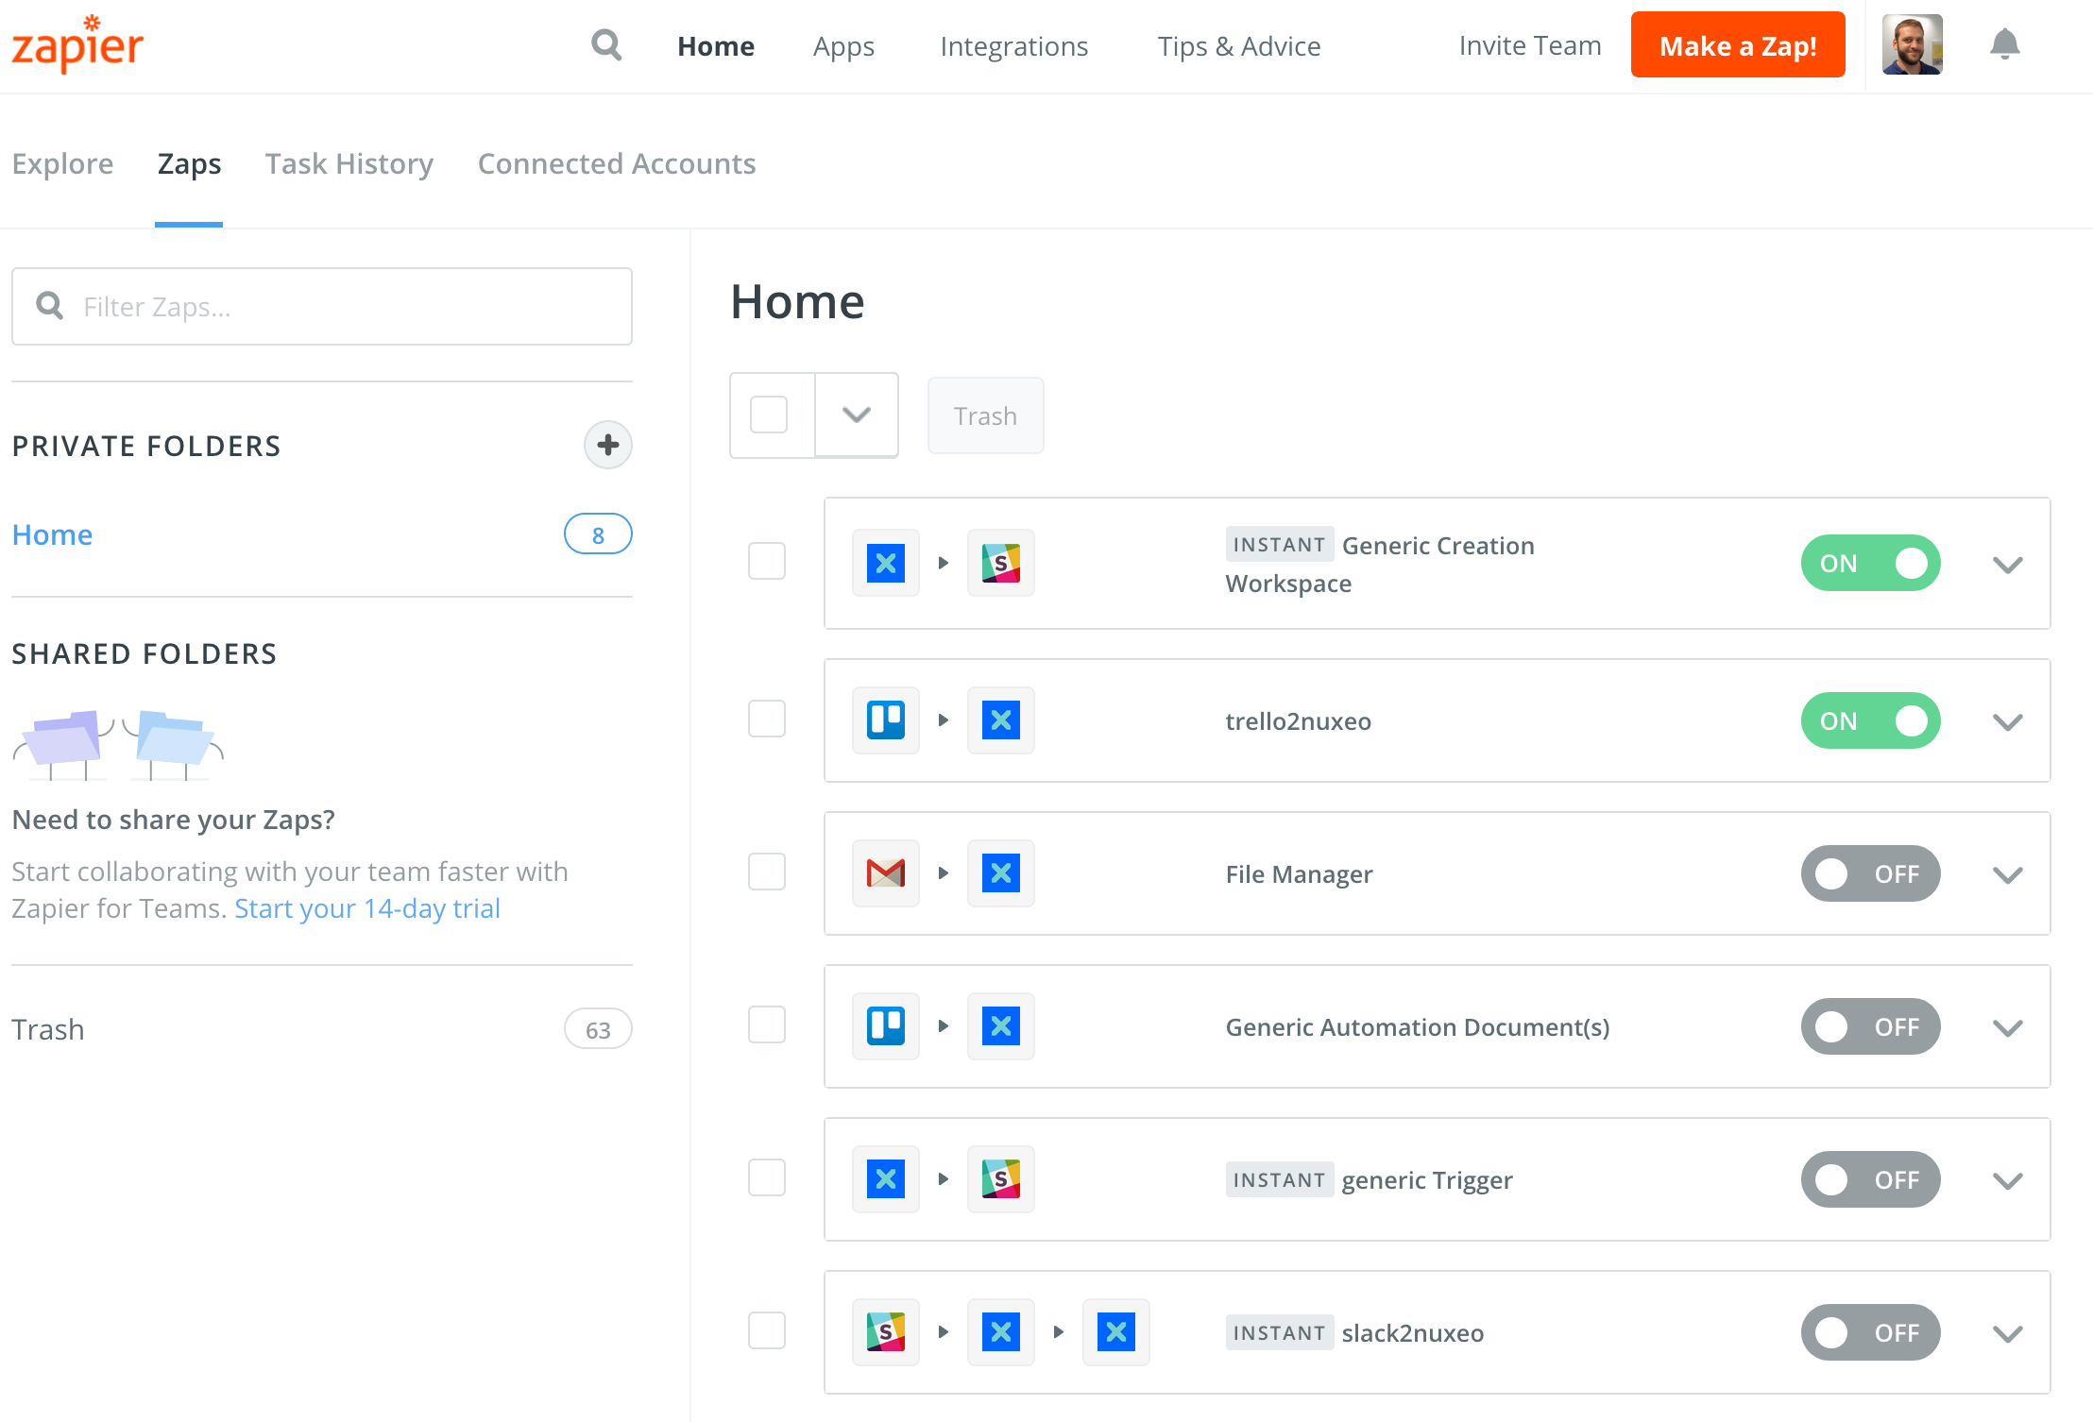The height and width of the screenshot is (1422, 2093).
Task: Click the Gmail icon in File Manager zap
Action: (x=884, y=872)
